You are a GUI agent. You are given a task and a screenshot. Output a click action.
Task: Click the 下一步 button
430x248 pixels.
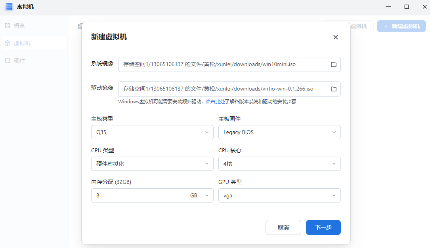(323, 227)
